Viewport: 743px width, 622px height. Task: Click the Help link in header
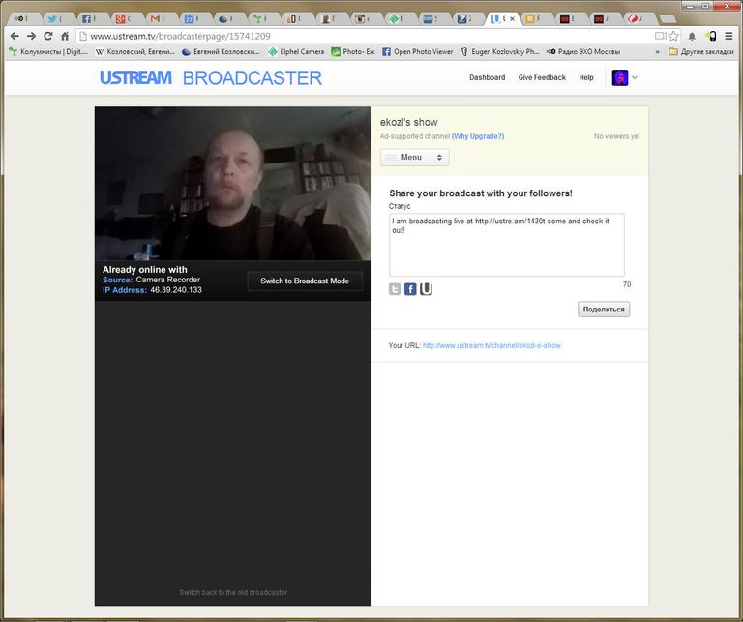tap(586, 77)
